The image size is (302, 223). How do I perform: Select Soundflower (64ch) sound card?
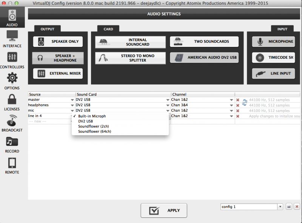120,132
